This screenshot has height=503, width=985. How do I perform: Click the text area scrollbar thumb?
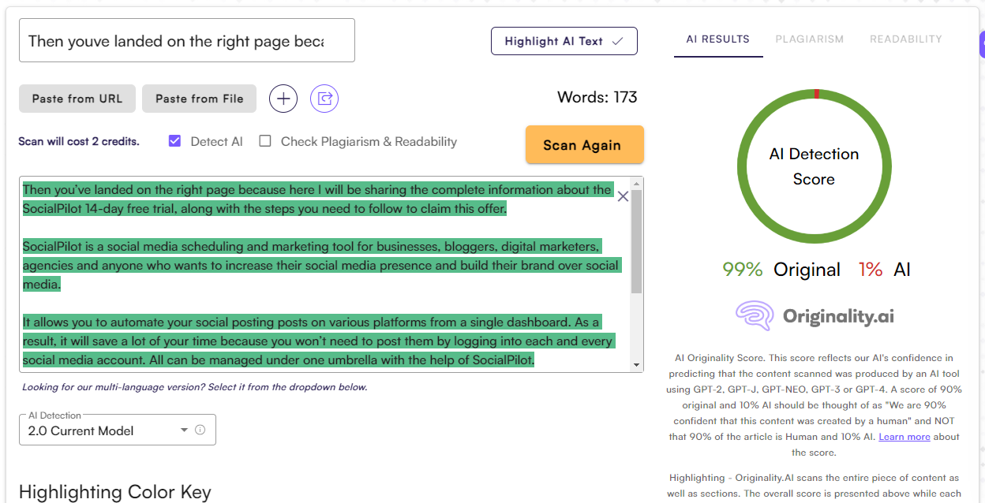[x=637, y=241]
